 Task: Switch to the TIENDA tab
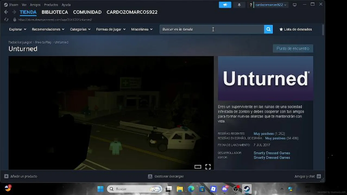coord(28,12)
